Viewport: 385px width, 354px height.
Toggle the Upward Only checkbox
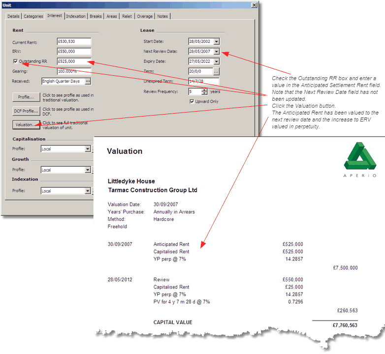(x=192, y=101)
